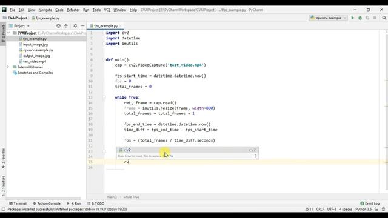Switch to fps_example.py editor tab
The width and height of the screenshot is (388, 218).
[x=105, y=26]
